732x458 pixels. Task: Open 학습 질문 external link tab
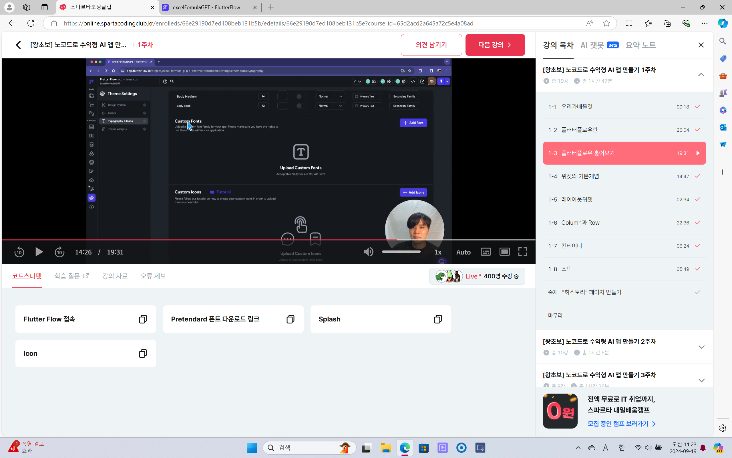pyautogui.click(x=72, y=276)
